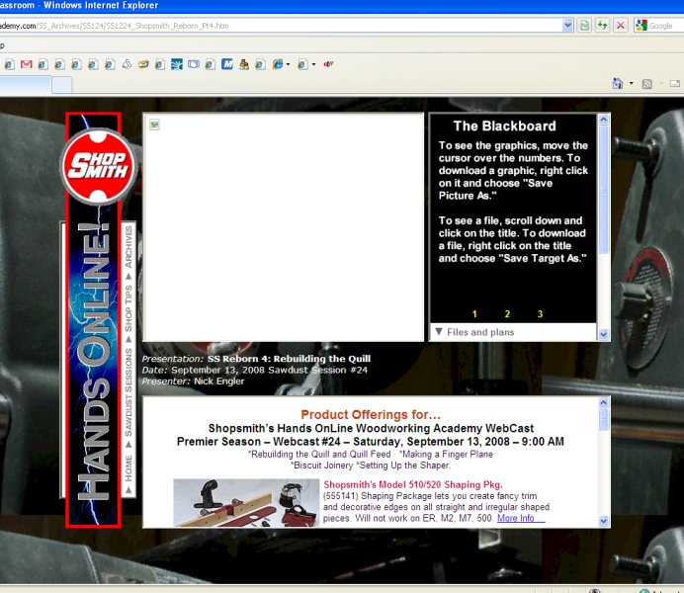
Task: Show Blackboard graphic number 3
Action: coord(540,314)
